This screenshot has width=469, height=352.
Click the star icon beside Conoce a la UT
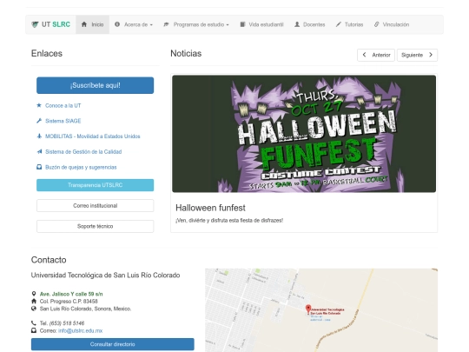pos(39,105)
